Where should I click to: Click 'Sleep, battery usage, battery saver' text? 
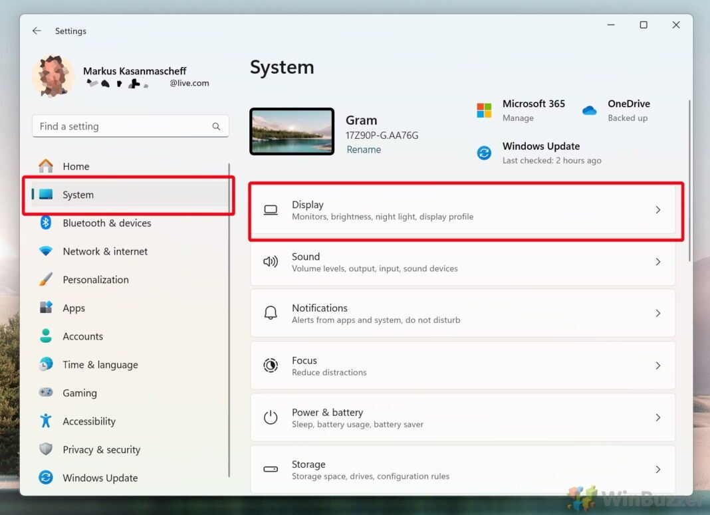click(x=357, y=425)
